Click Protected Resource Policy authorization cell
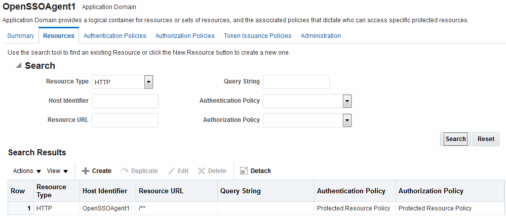Viewport: 506px width, 217px height. point(450,208)
